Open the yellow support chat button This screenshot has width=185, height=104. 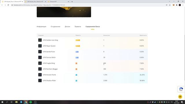coord(180,97)
